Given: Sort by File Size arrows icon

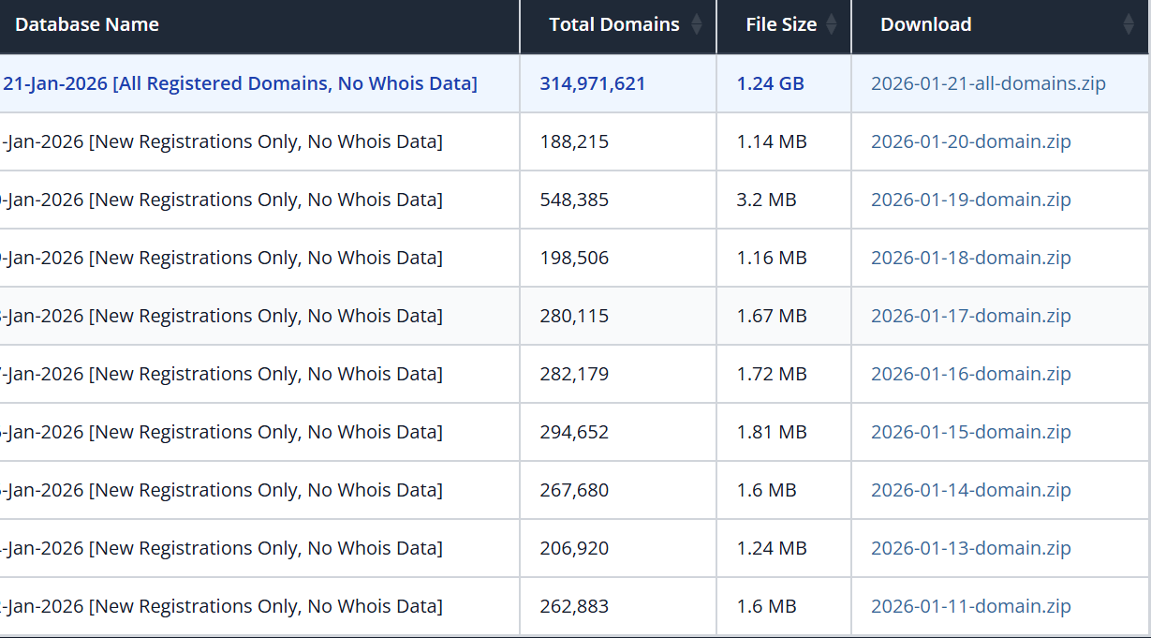Looking at the screenshot, I should pos(832,25).
